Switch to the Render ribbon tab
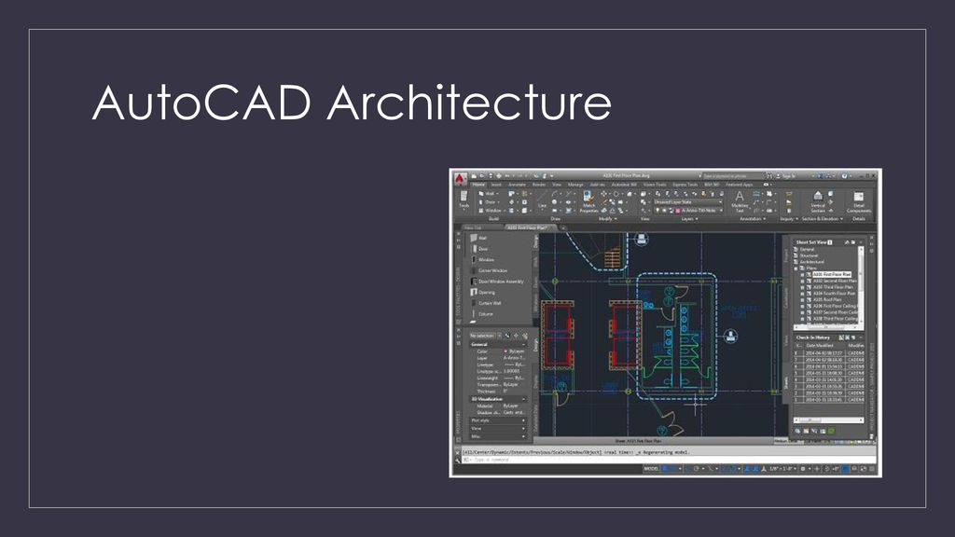The width and height of the screenshot is (955, 537). pyautogui.click(x=539, y=185)
